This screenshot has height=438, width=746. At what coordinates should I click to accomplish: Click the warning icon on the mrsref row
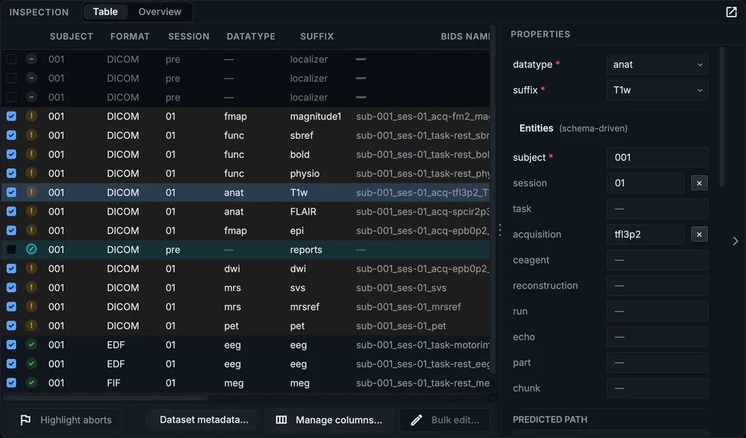[32, 306]
